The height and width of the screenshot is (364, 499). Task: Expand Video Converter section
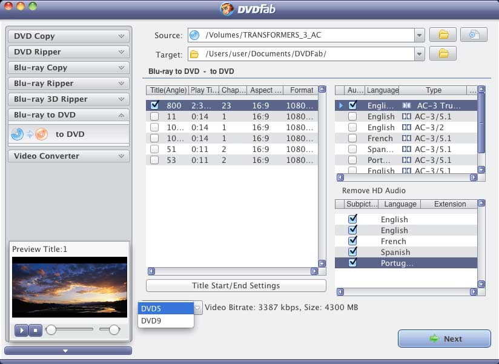[69, 156]
